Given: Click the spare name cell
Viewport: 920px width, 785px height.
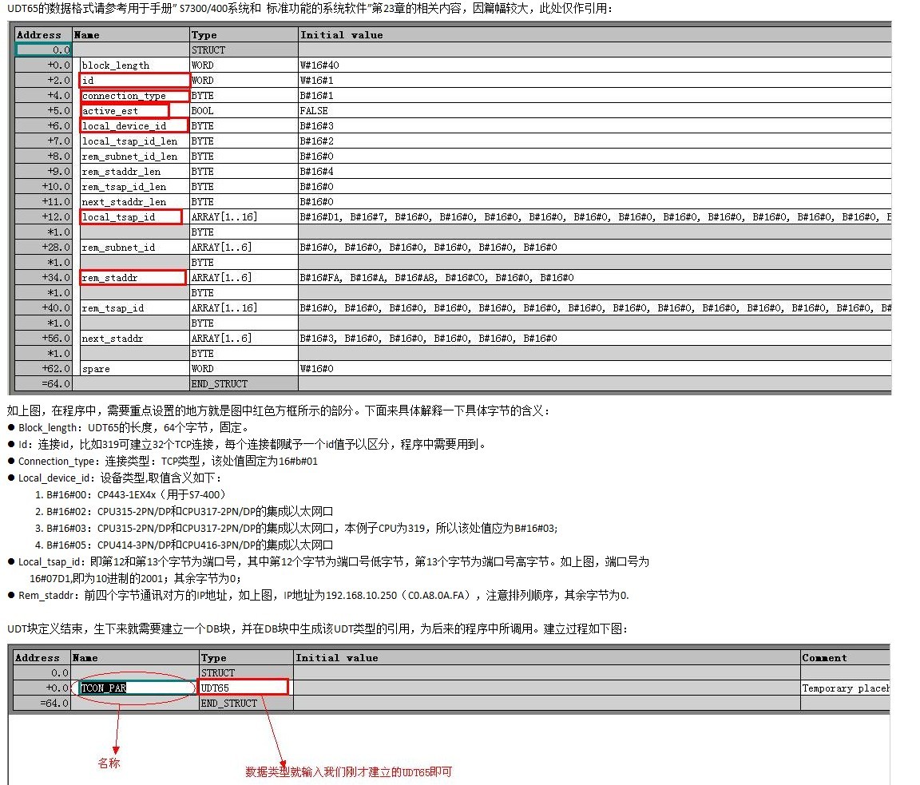Looking at the screenshot, I should (x=134, y=369).
